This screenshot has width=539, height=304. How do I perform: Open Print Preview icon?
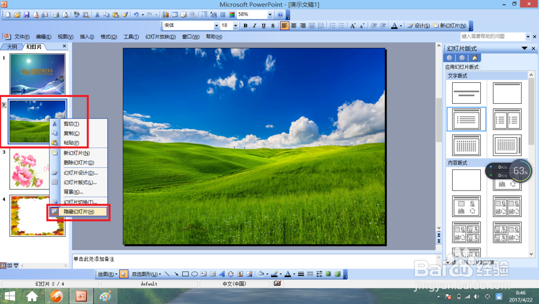(x=65, y=15)
